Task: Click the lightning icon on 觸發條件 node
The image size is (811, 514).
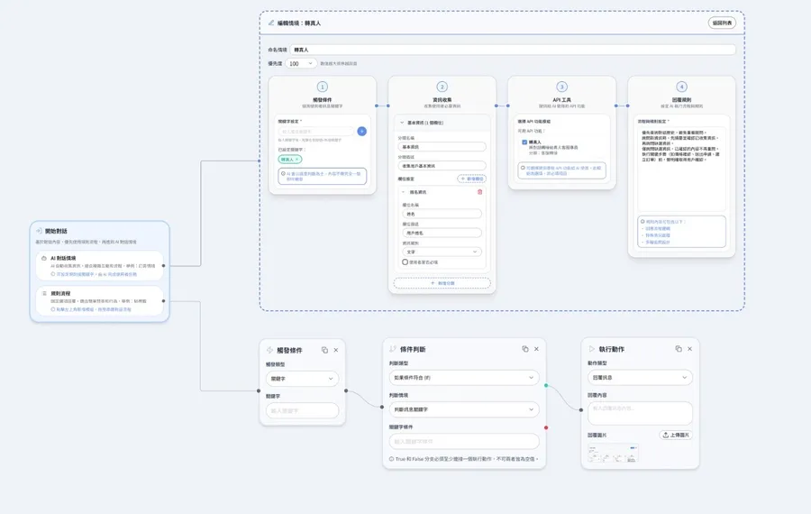Action: click(269, 350)
